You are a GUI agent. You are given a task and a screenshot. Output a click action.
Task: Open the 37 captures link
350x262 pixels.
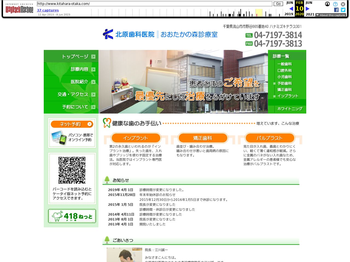click(48, 10)
